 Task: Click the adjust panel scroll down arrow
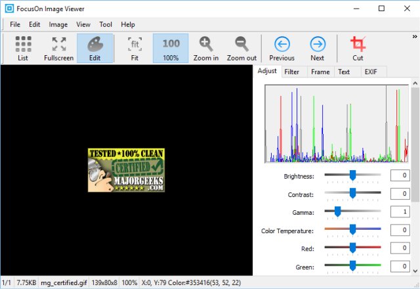[415, 271]
